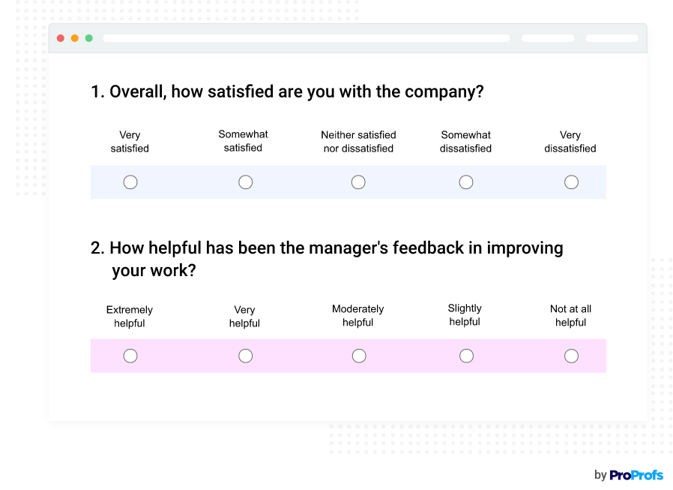Click the 'Extremely helpful' label text
673x490 pixels.
click(130, 317)
